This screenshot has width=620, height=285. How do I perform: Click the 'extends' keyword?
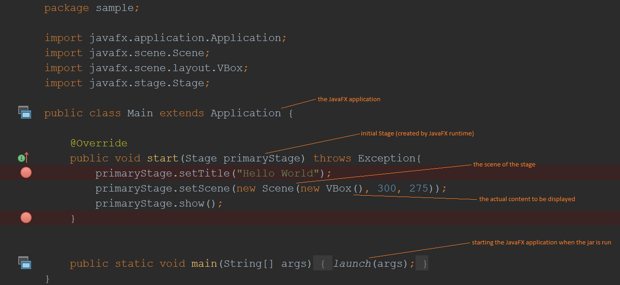click(x=182, y=113)
